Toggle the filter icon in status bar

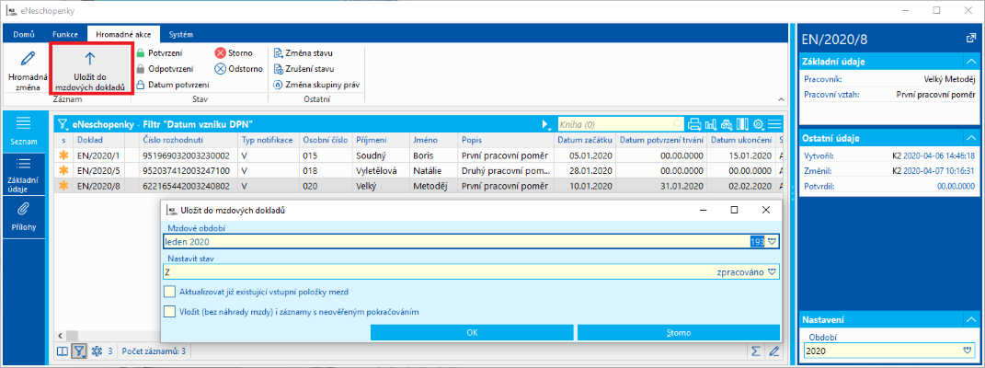tap(79, 351)
